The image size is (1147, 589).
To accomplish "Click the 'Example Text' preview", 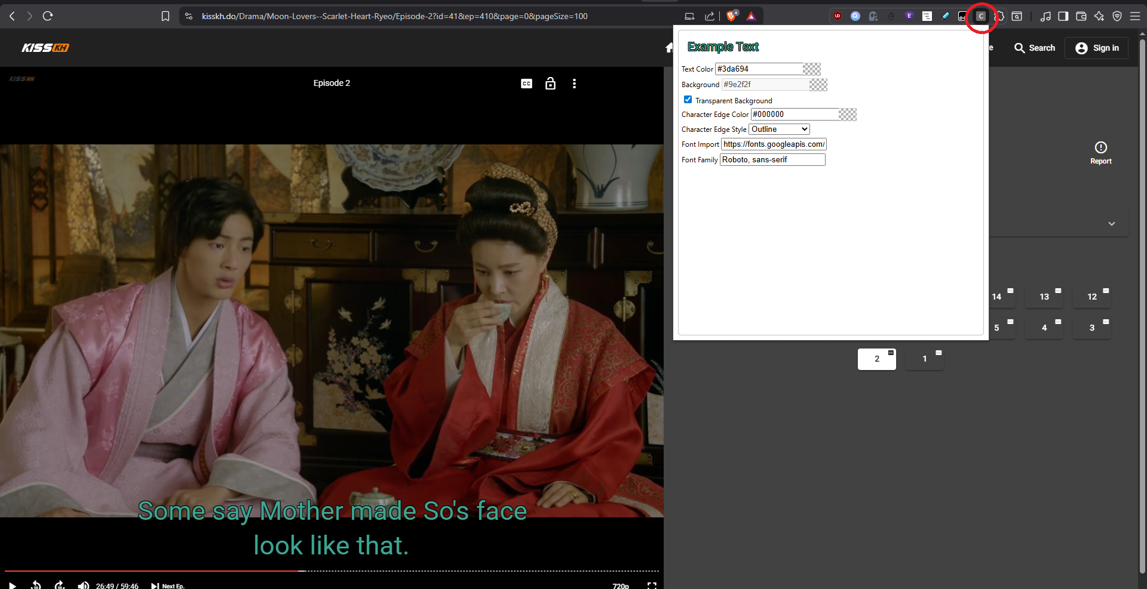I will click(x=723, y=47).
